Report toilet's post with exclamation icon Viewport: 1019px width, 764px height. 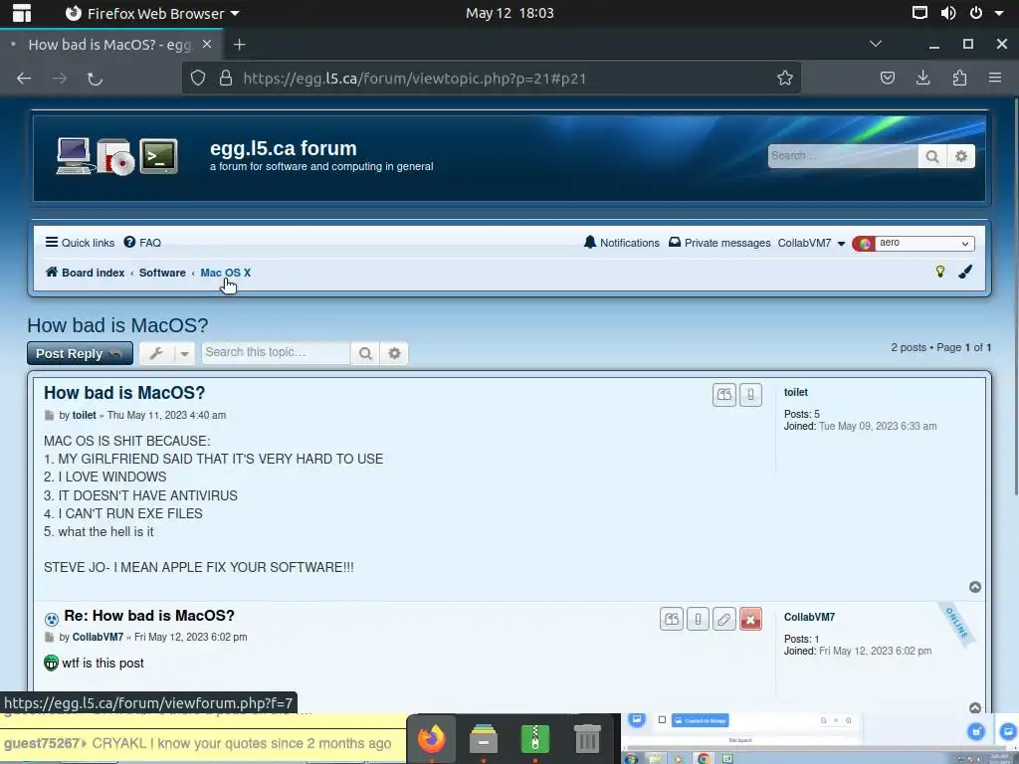750,394
